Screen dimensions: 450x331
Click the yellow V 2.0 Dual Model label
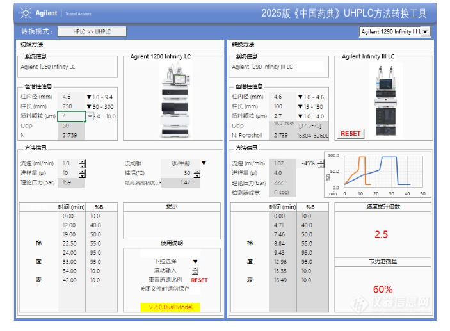pyautogui.click(x=170, y=307)
